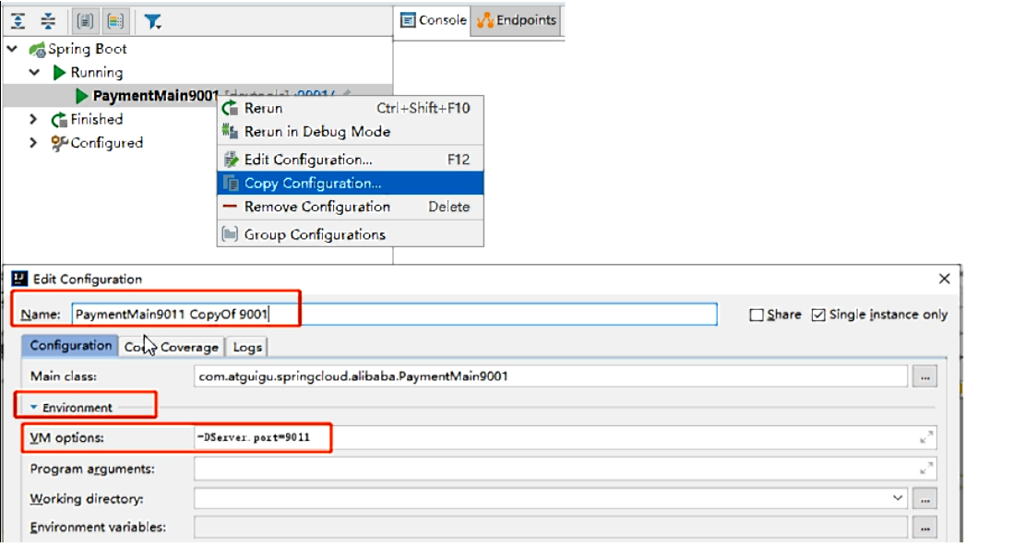
Task: Click the red Remove Configuration minus icon
Action: [230, 207]
